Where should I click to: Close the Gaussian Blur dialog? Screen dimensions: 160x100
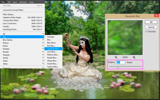click(x=157, y=16)
